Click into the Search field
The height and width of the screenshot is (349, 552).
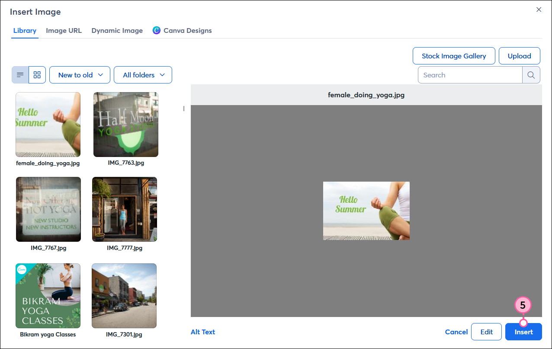(x=470, y=75)
